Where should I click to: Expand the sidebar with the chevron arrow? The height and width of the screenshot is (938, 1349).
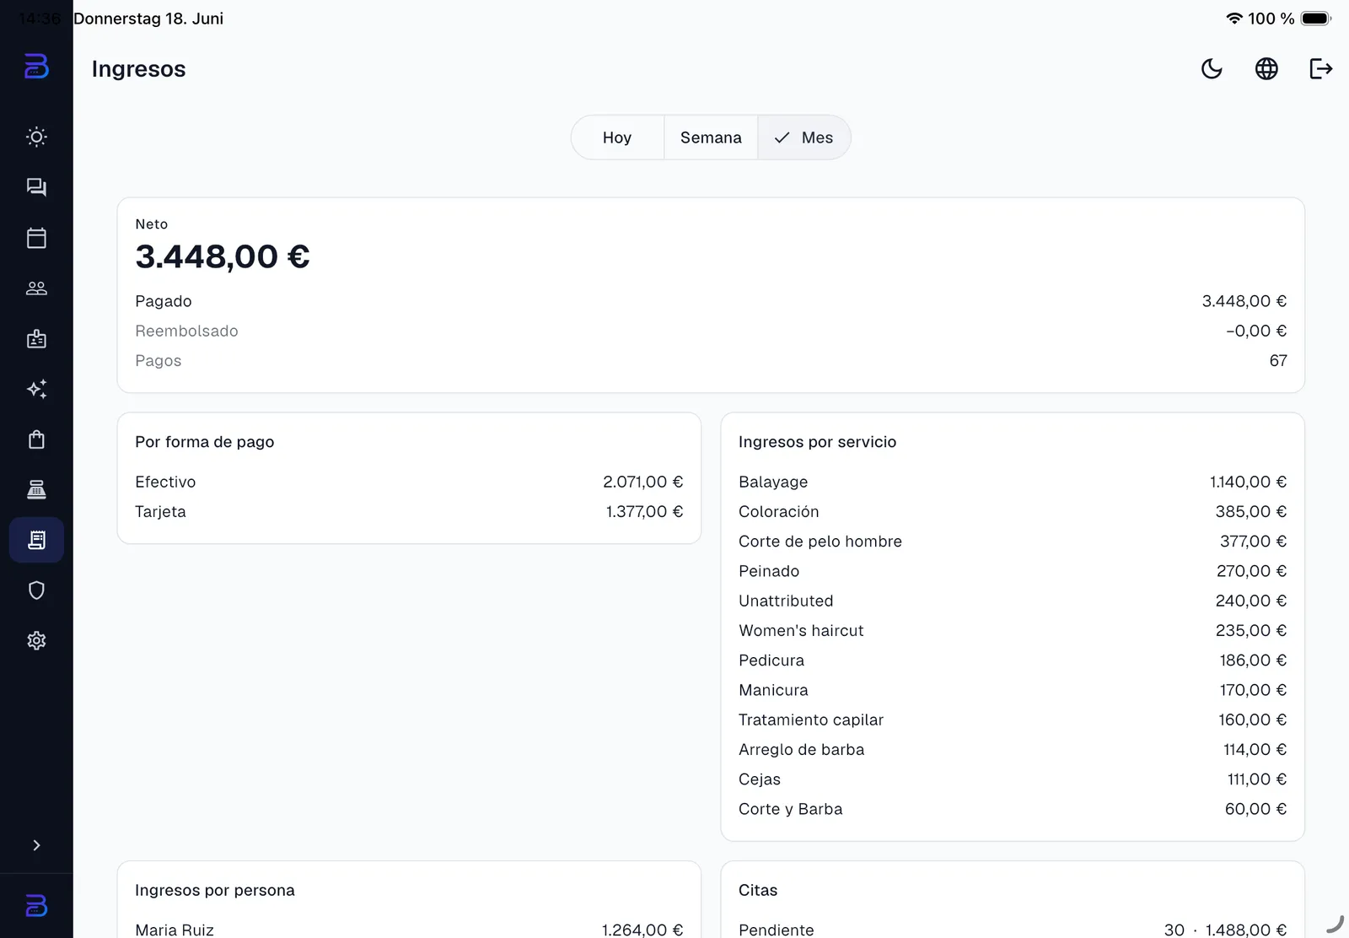tap(36, 845)
